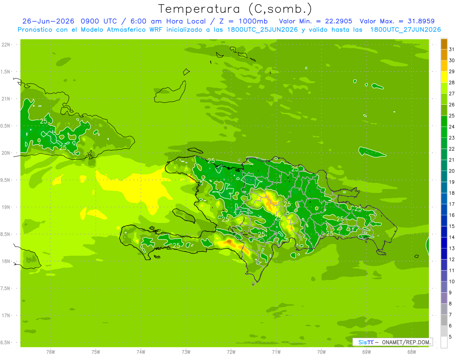Click the "Temperatura (C,somb.)" chart title
This screenshot has height=357, width=462.
[x=235, y=9]
